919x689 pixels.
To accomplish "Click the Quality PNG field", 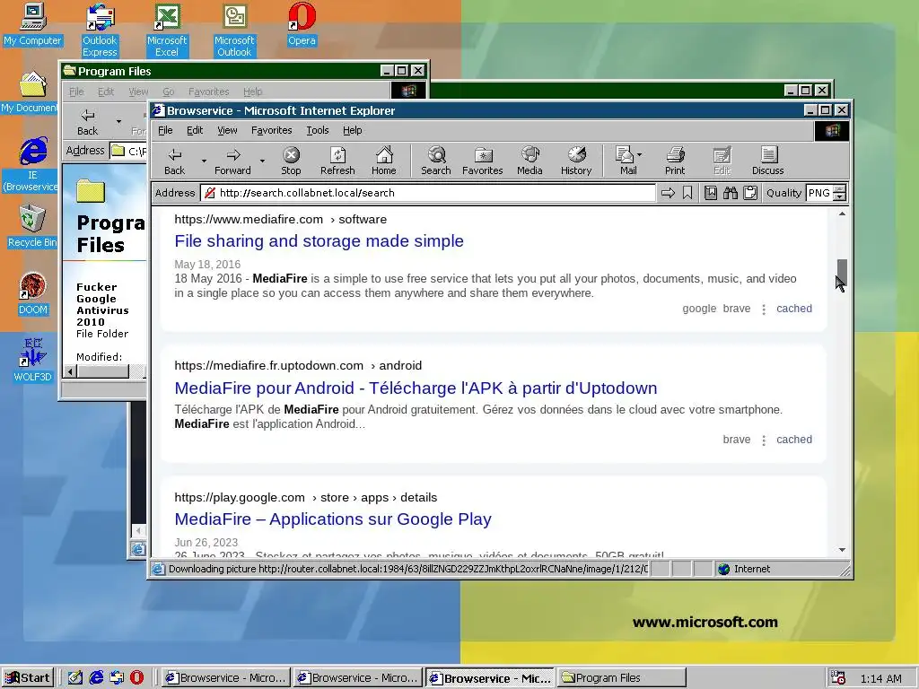I will (x=820, y=193).
